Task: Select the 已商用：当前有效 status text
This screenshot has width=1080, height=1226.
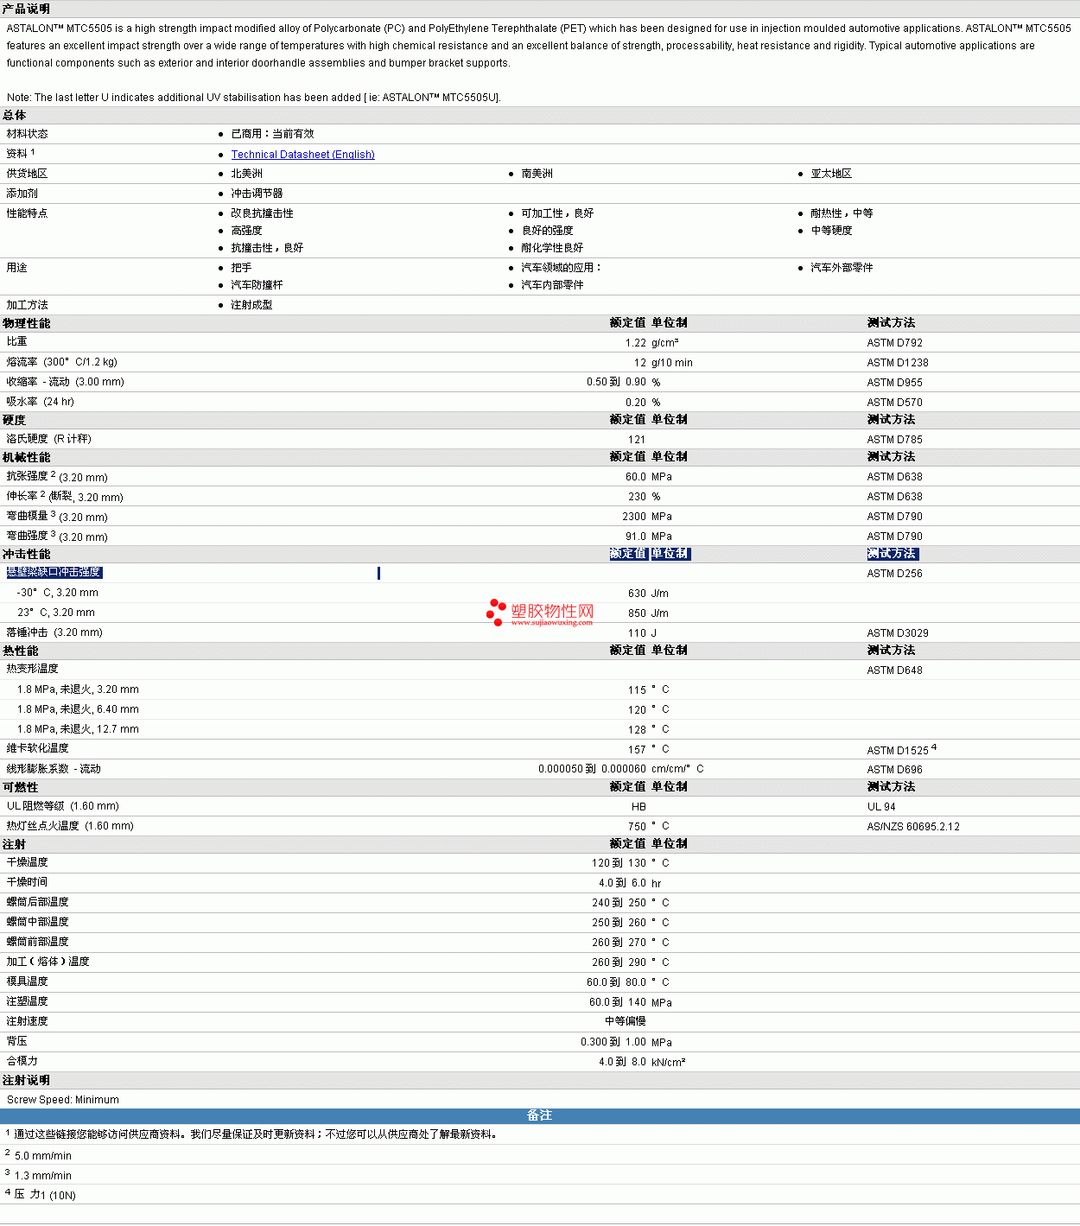Action: pyautogui.click(x=272, y=134)
